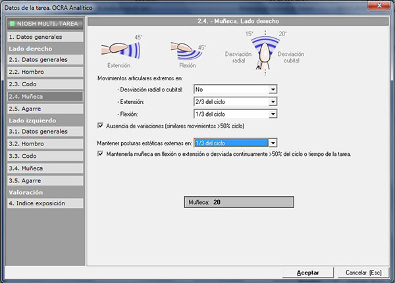
Task: Click Cancelar [Esc] button
Action: click(x=363, y=272)
